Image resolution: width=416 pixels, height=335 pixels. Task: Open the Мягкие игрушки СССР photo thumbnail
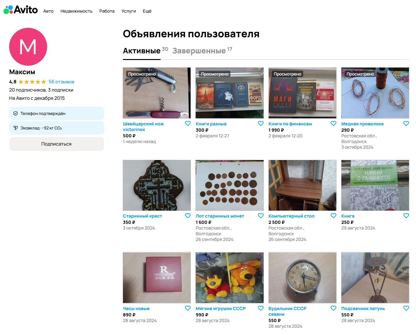(229, 278)
